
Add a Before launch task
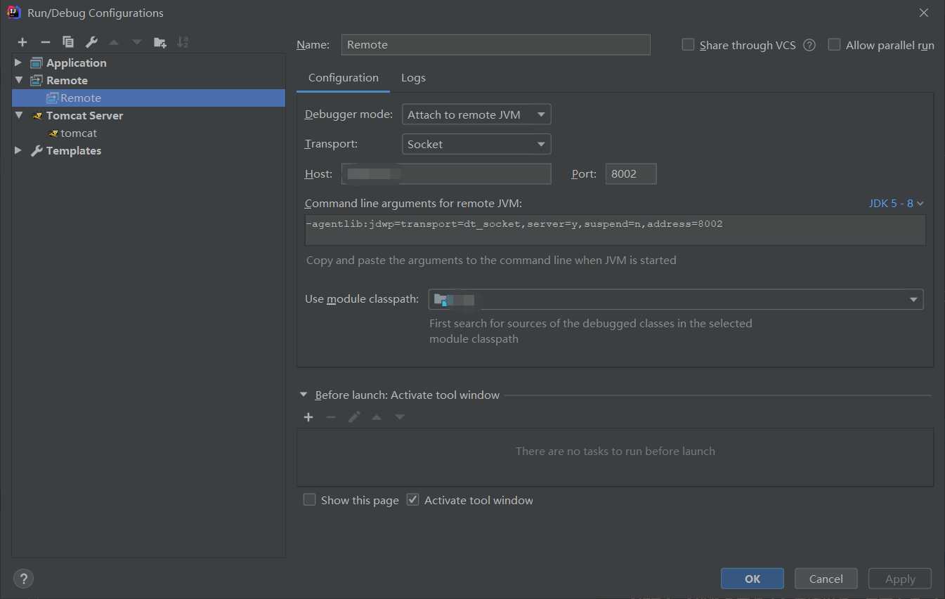click(x=308, y=417)
